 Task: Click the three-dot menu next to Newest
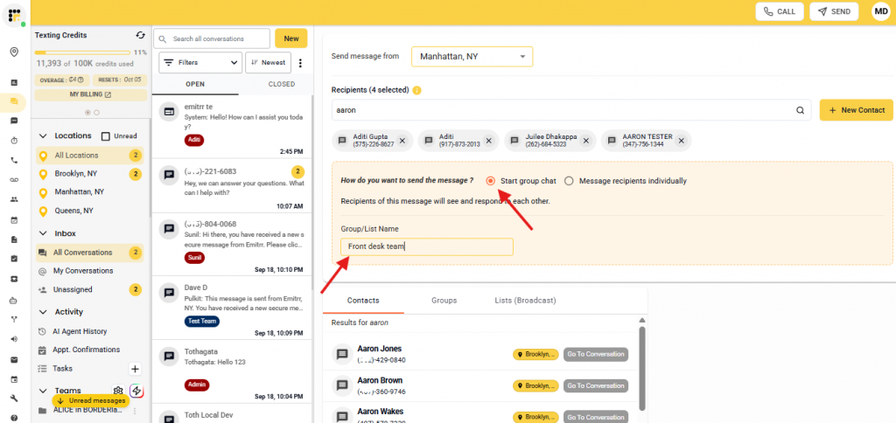coord(300,63)
